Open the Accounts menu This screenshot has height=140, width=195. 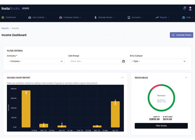click(x=136, y=17)
